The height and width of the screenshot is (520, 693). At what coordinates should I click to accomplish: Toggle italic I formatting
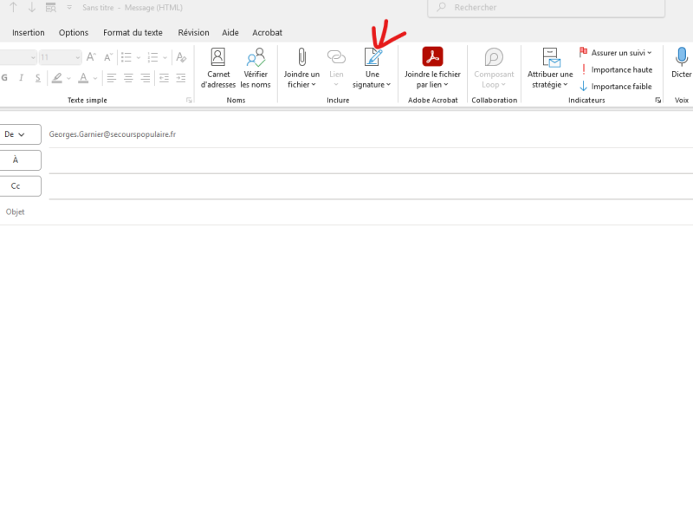pyautogui.click(x=21, y=78)
